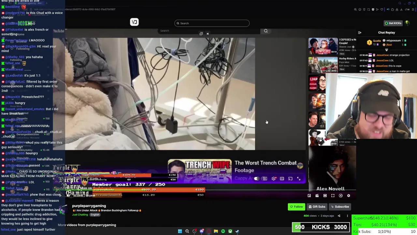Click the YouTube logo in the video
Image resolution: width=417 pixels, height=235 pixels.
pyautogui.click(x=59, y=31)
